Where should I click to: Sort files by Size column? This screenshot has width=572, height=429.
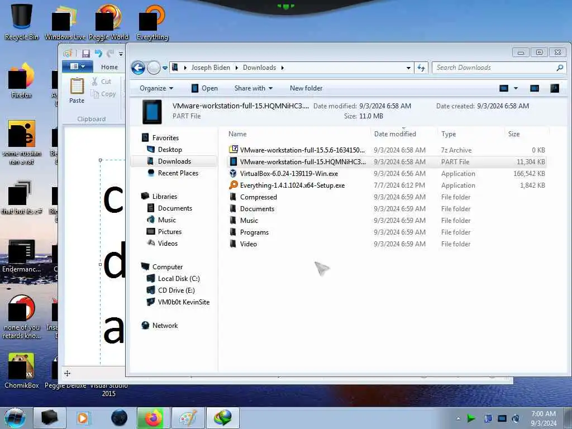point(514,134)
